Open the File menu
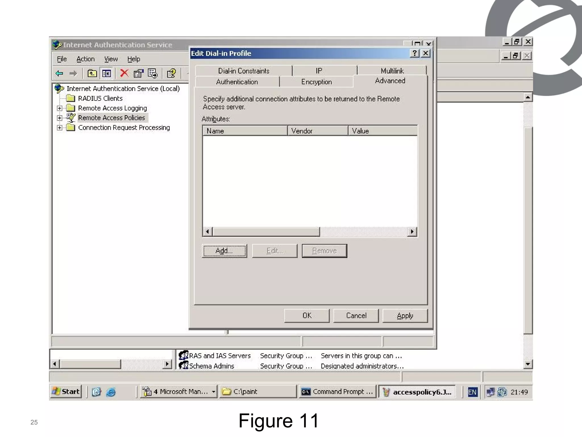 pos(62,59)
